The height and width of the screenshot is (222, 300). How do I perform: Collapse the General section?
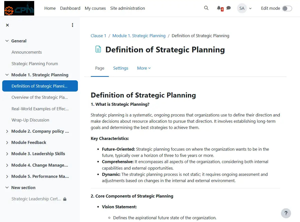(x=7, y=41)
